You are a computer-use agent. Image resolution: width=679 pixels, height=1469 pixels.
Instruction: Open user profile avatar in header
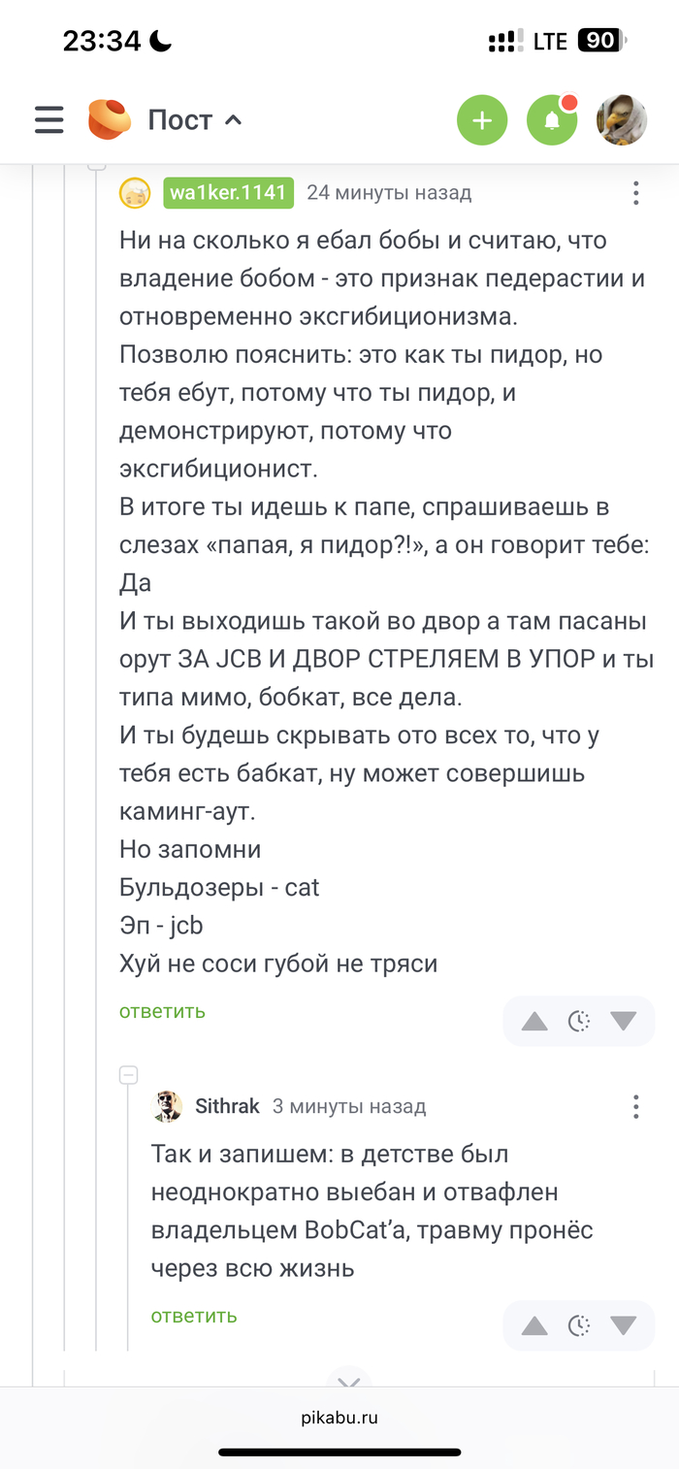coord(621,121)
